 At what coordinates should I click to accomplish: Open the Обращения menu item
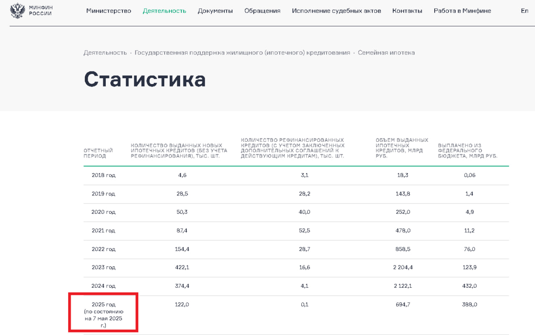[x=262, y=11]
